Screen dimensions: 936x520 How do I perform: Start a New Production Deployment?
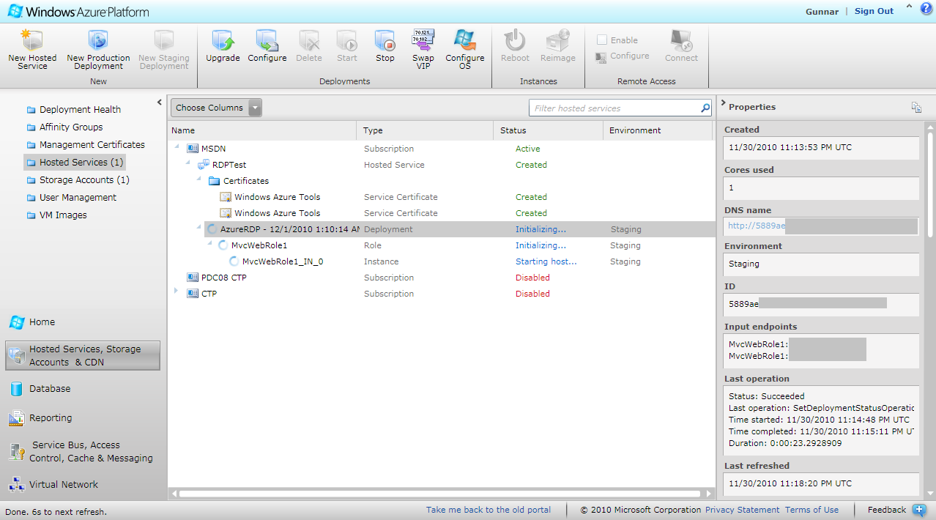[x=98, y=50]
